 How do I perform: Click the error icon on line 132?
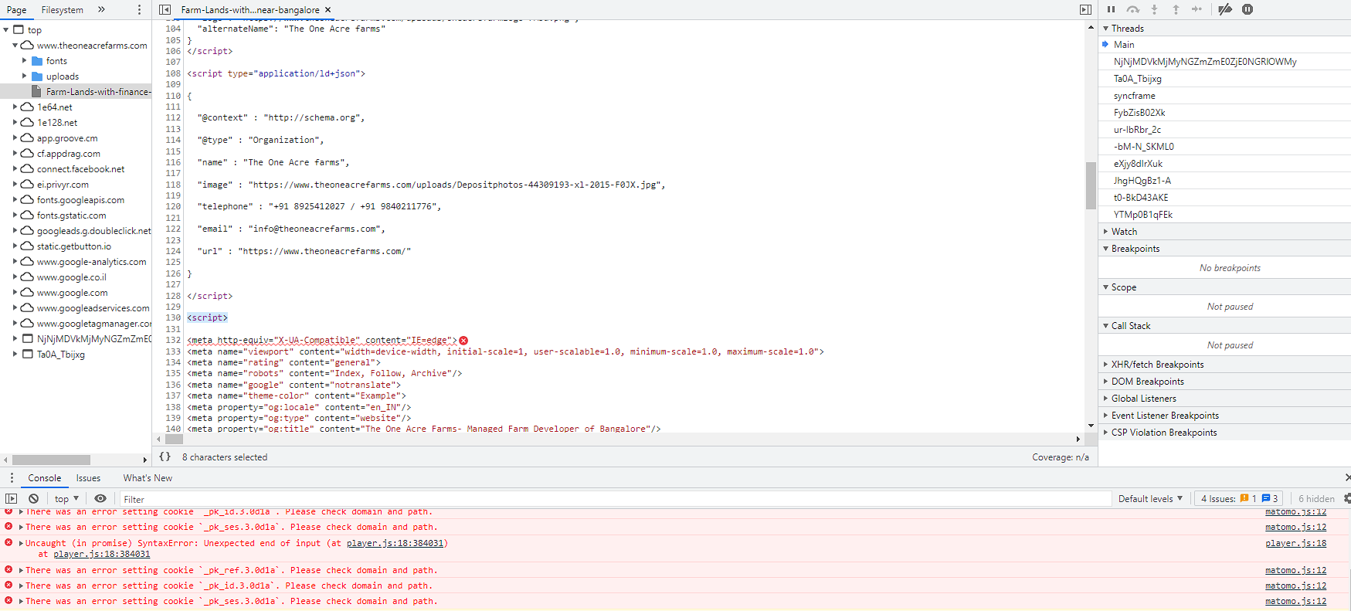click(x=463, y=340)
